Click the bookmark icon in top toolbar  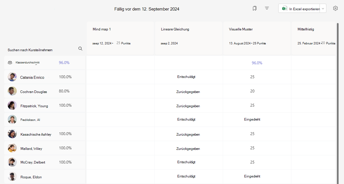[254, 9]
